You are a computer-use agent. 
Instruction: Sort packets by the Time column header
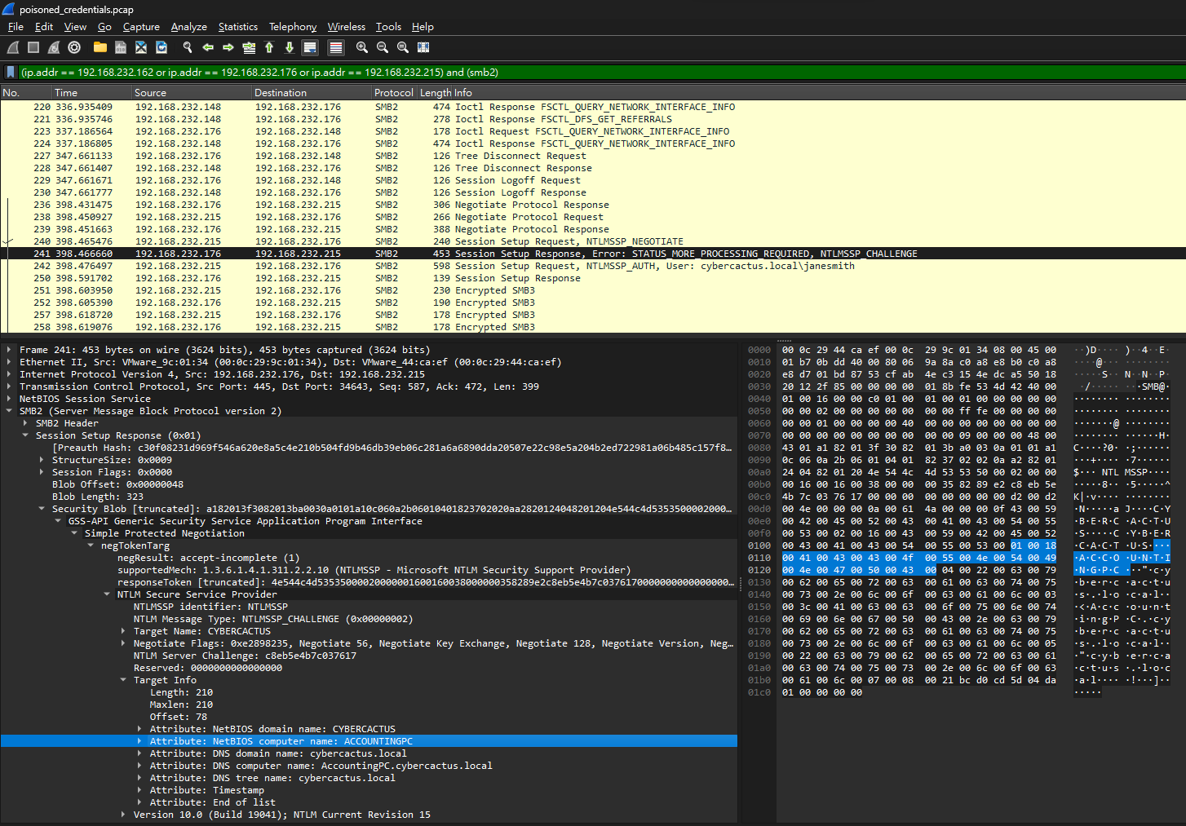pos(92,93)
